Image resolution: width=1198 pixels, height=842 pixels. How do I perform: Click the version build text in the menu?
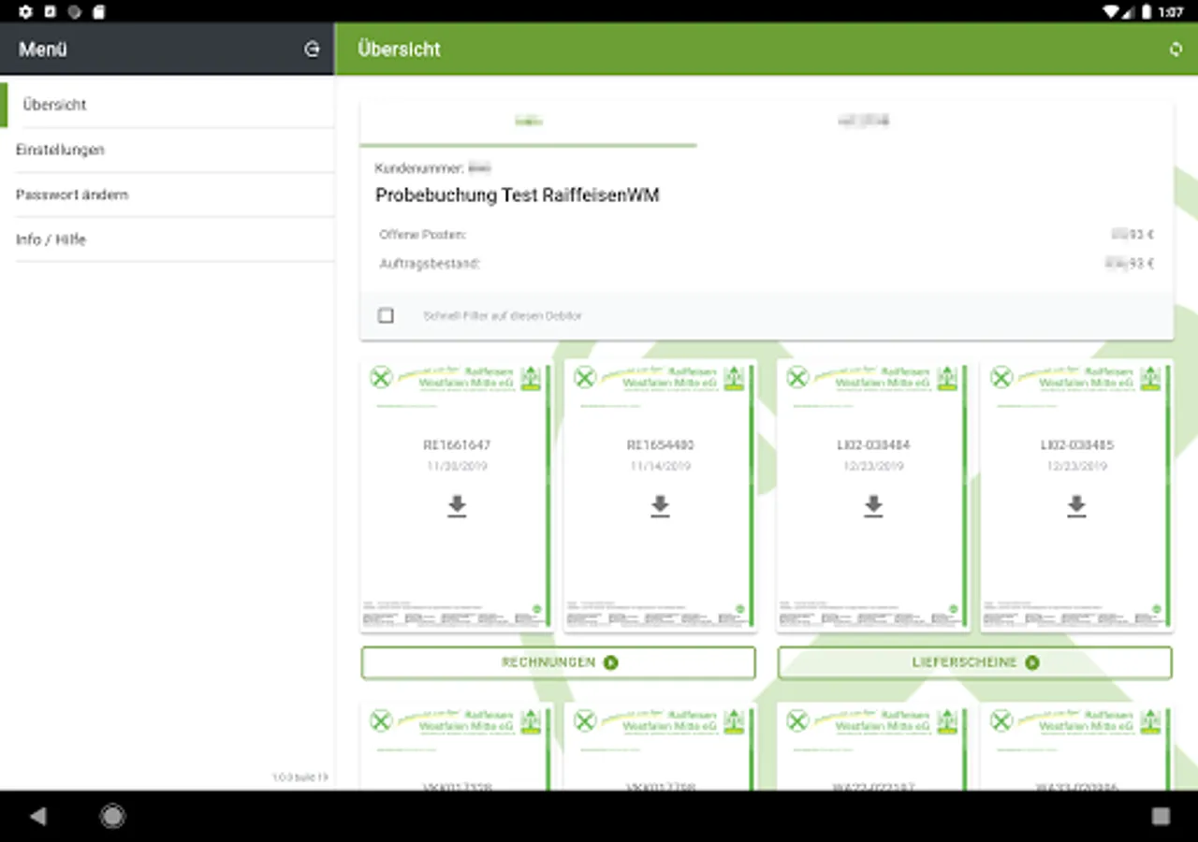[299, 777]
